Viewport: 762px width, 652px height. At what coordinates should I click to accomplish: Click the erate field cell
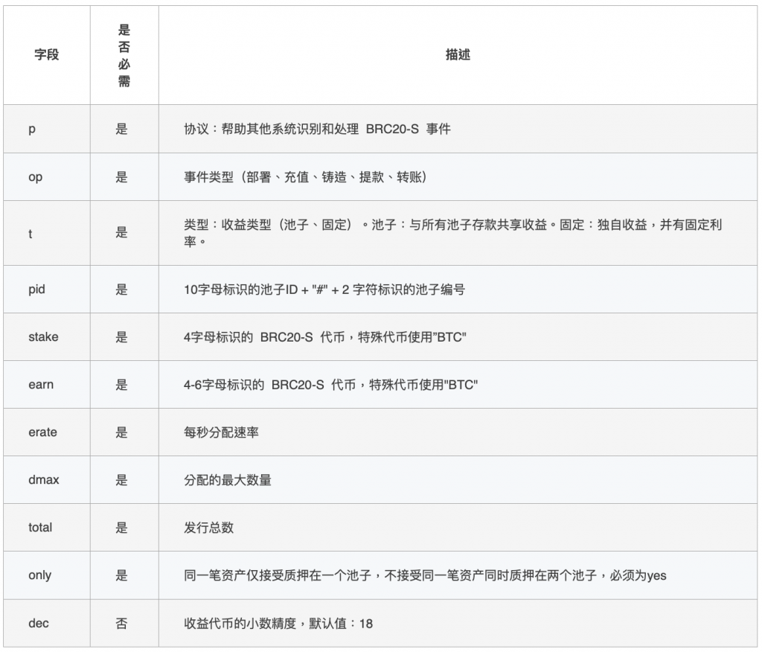(42, 432)
